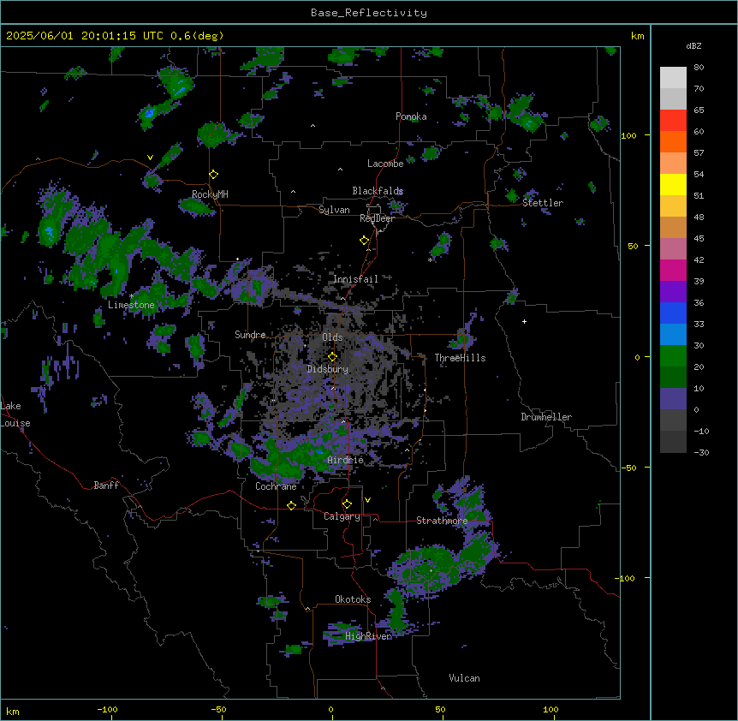Select the blue 36-33 dBZ legend swatch
The width and height of the screenshot is (738, 721).
[x=673, y=313]
